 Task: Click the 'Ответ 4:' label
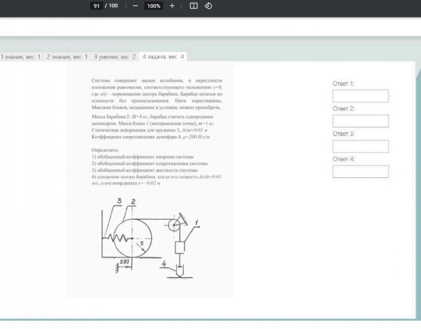(x=344, y=159)
